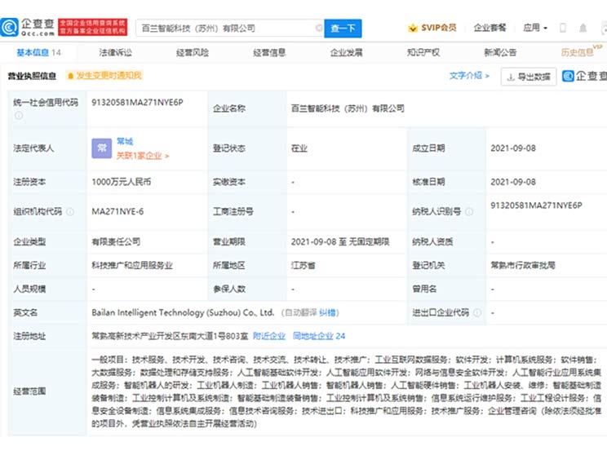Select the 经营风险 tab
Viewport: 607px width, 455px height.
coord(192,52)
